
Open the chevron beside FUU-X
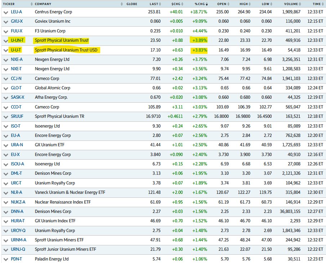click(x=6, y=31)
